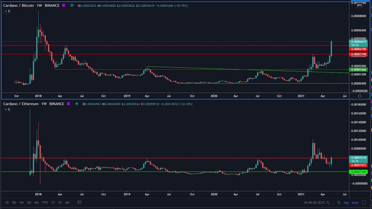Set time range to 5Y
372x209 pixels.
coord(60,203)
